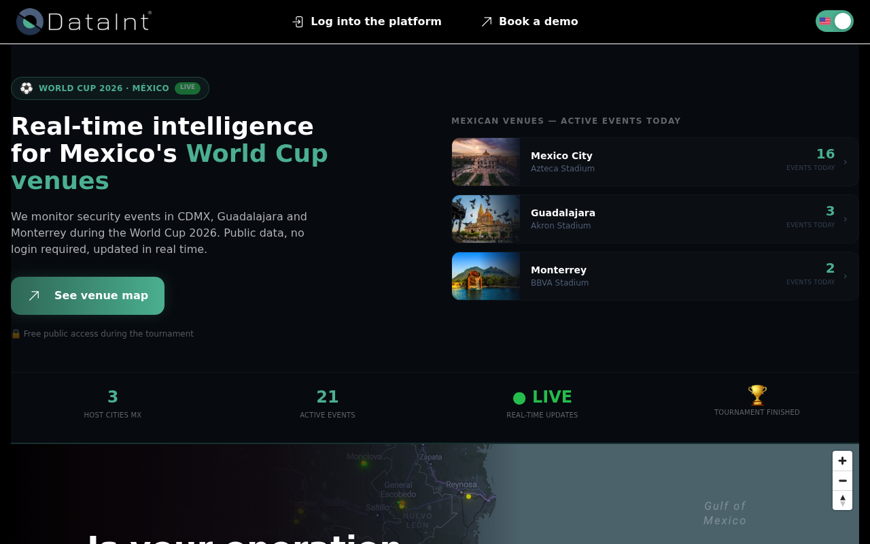Select the Monterrey venue title

point(559,270)
